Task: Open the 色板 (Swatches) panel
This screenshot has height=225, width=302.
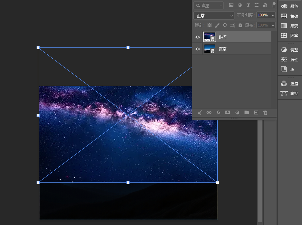Action: pyautogui.click(x=289, y=16)
